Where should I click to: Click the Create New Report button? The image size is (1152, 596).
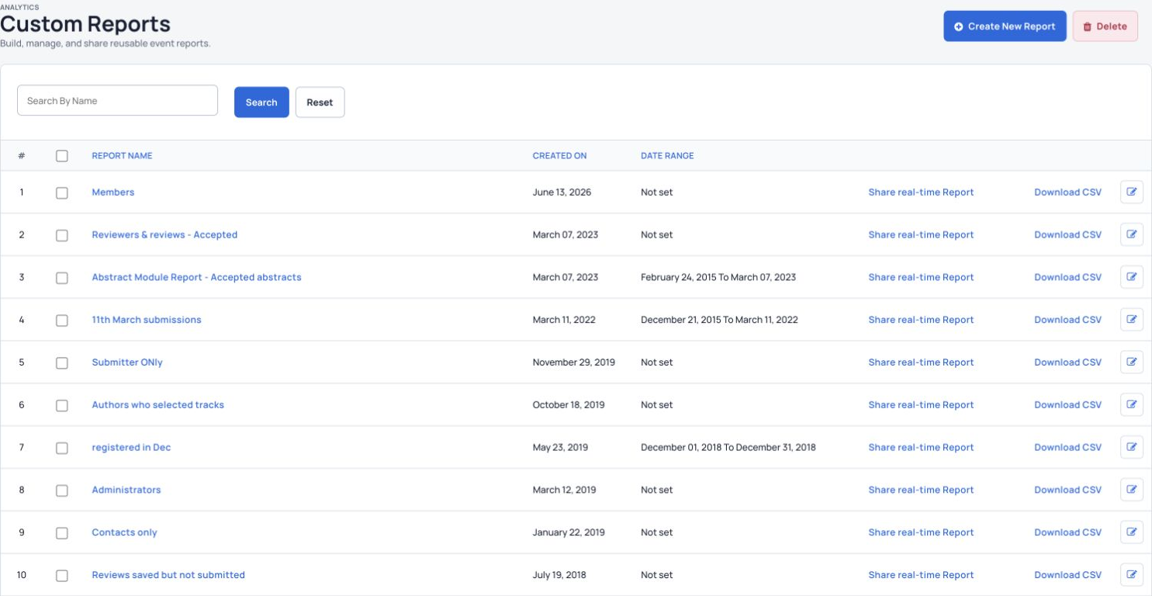1005,26
